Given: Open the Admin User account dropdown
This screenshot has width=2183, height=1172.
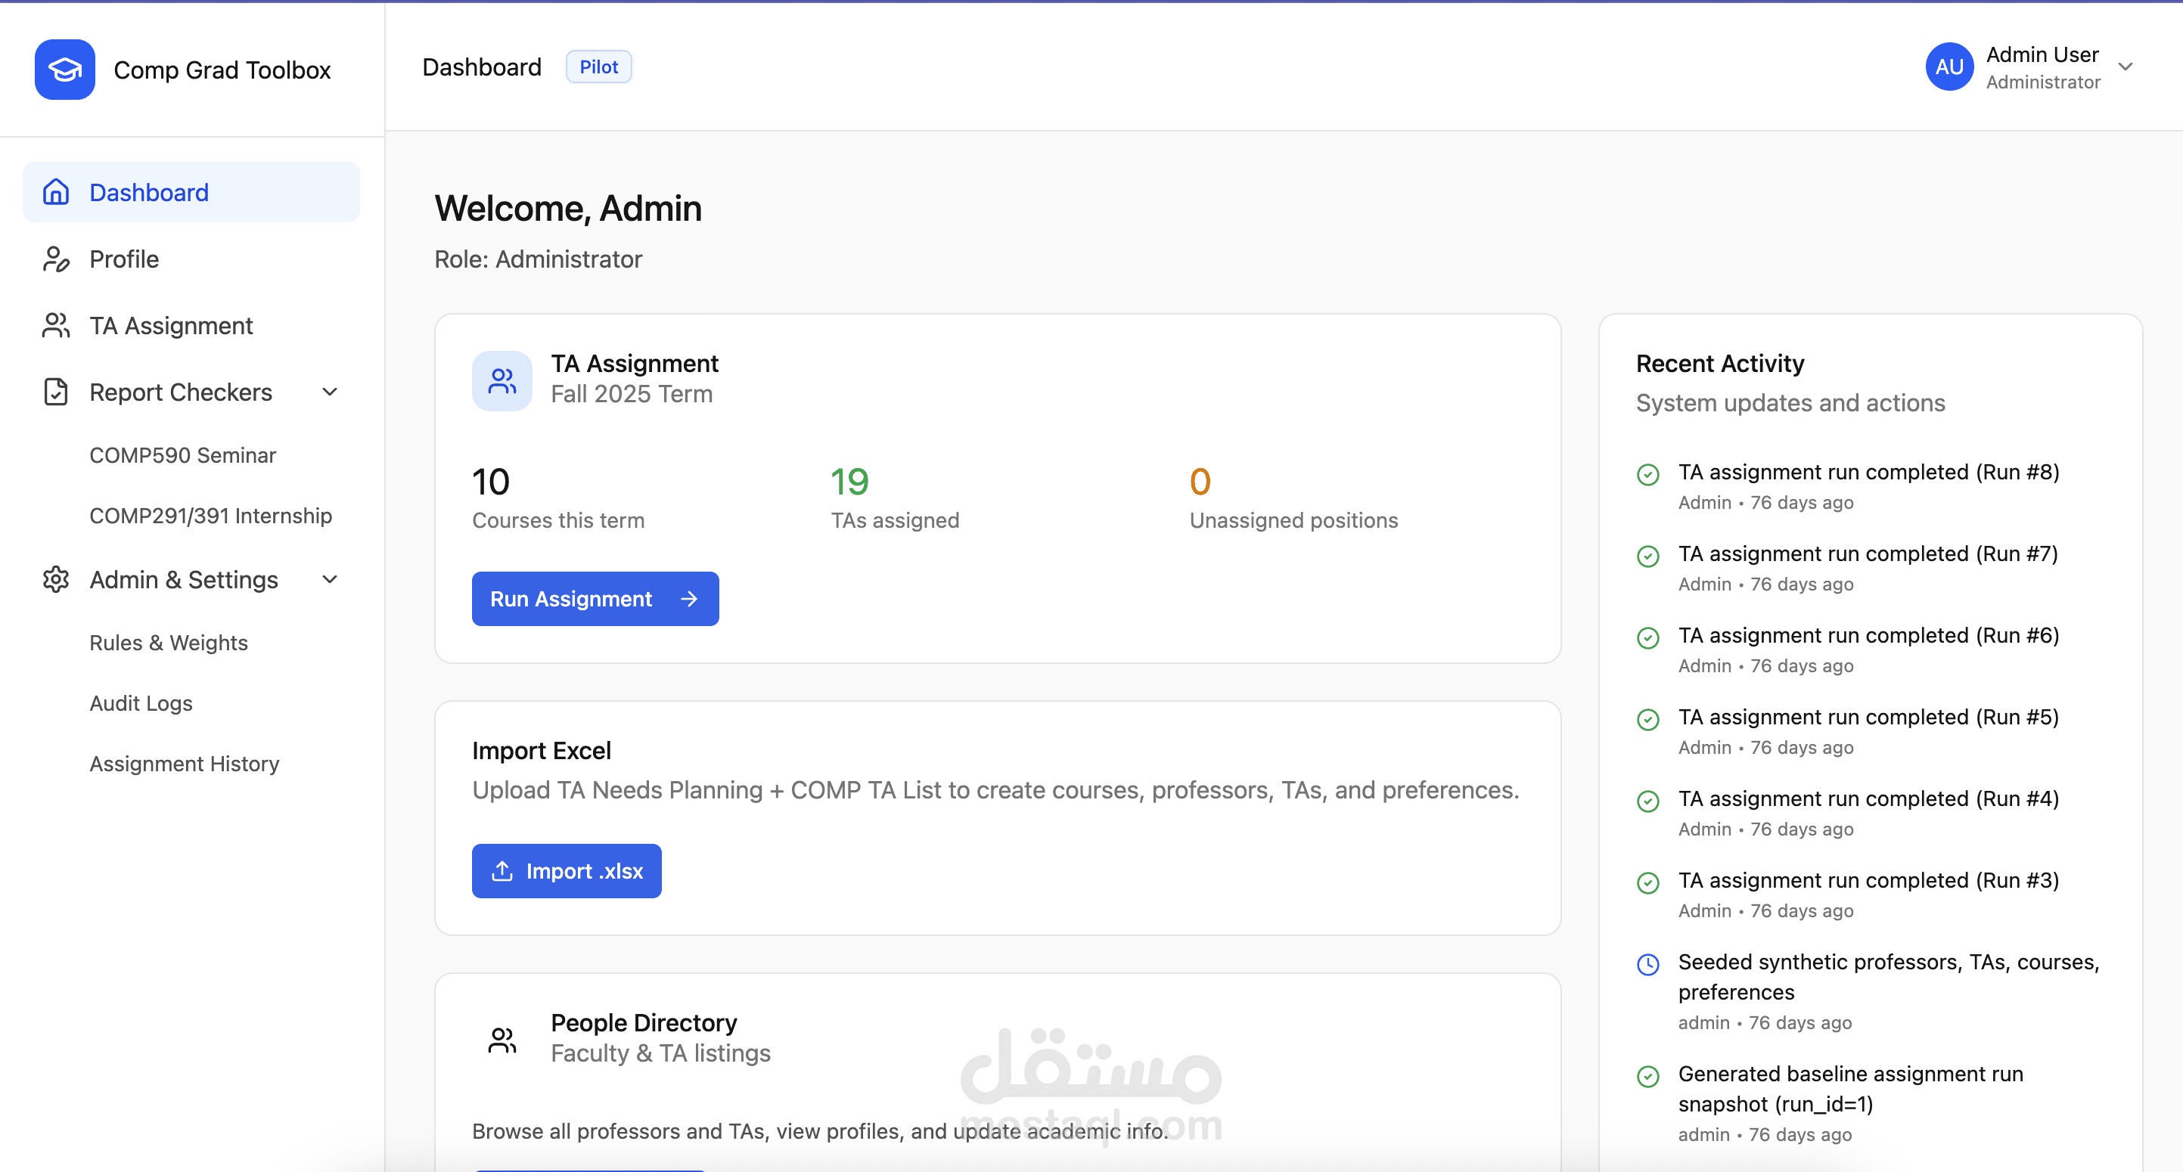Looking at the screenshot, I should click(x=2126, y=67).
